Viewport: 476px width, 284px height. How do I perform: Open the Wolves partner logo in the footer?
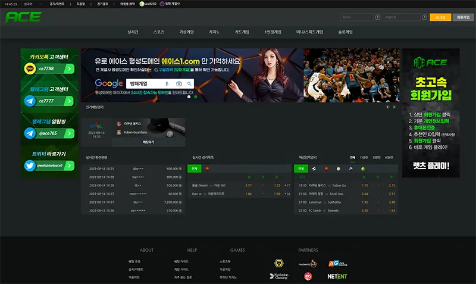(x=278, y=263)
